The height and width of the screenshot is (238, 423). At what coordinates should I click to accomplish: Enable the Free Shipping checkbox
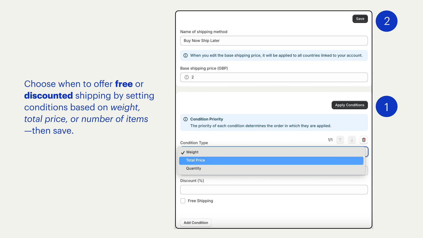point(183,201)
